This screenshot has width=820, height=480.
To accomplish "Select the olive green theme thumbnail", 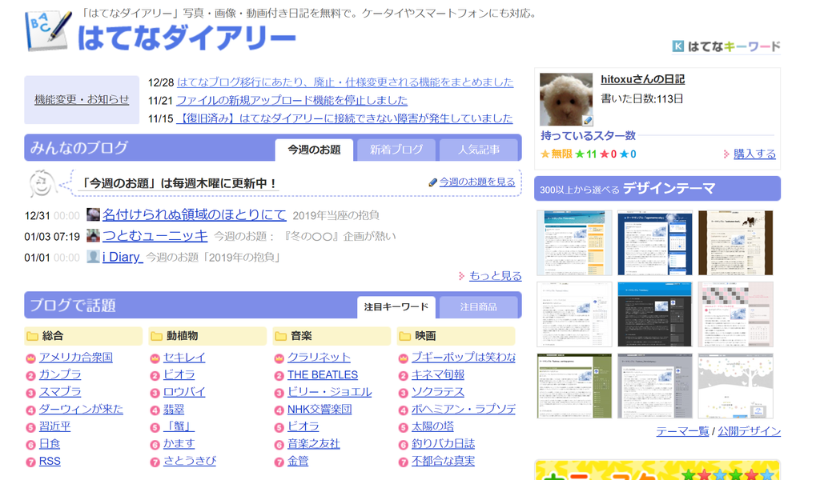I will [x=574, y=386].
